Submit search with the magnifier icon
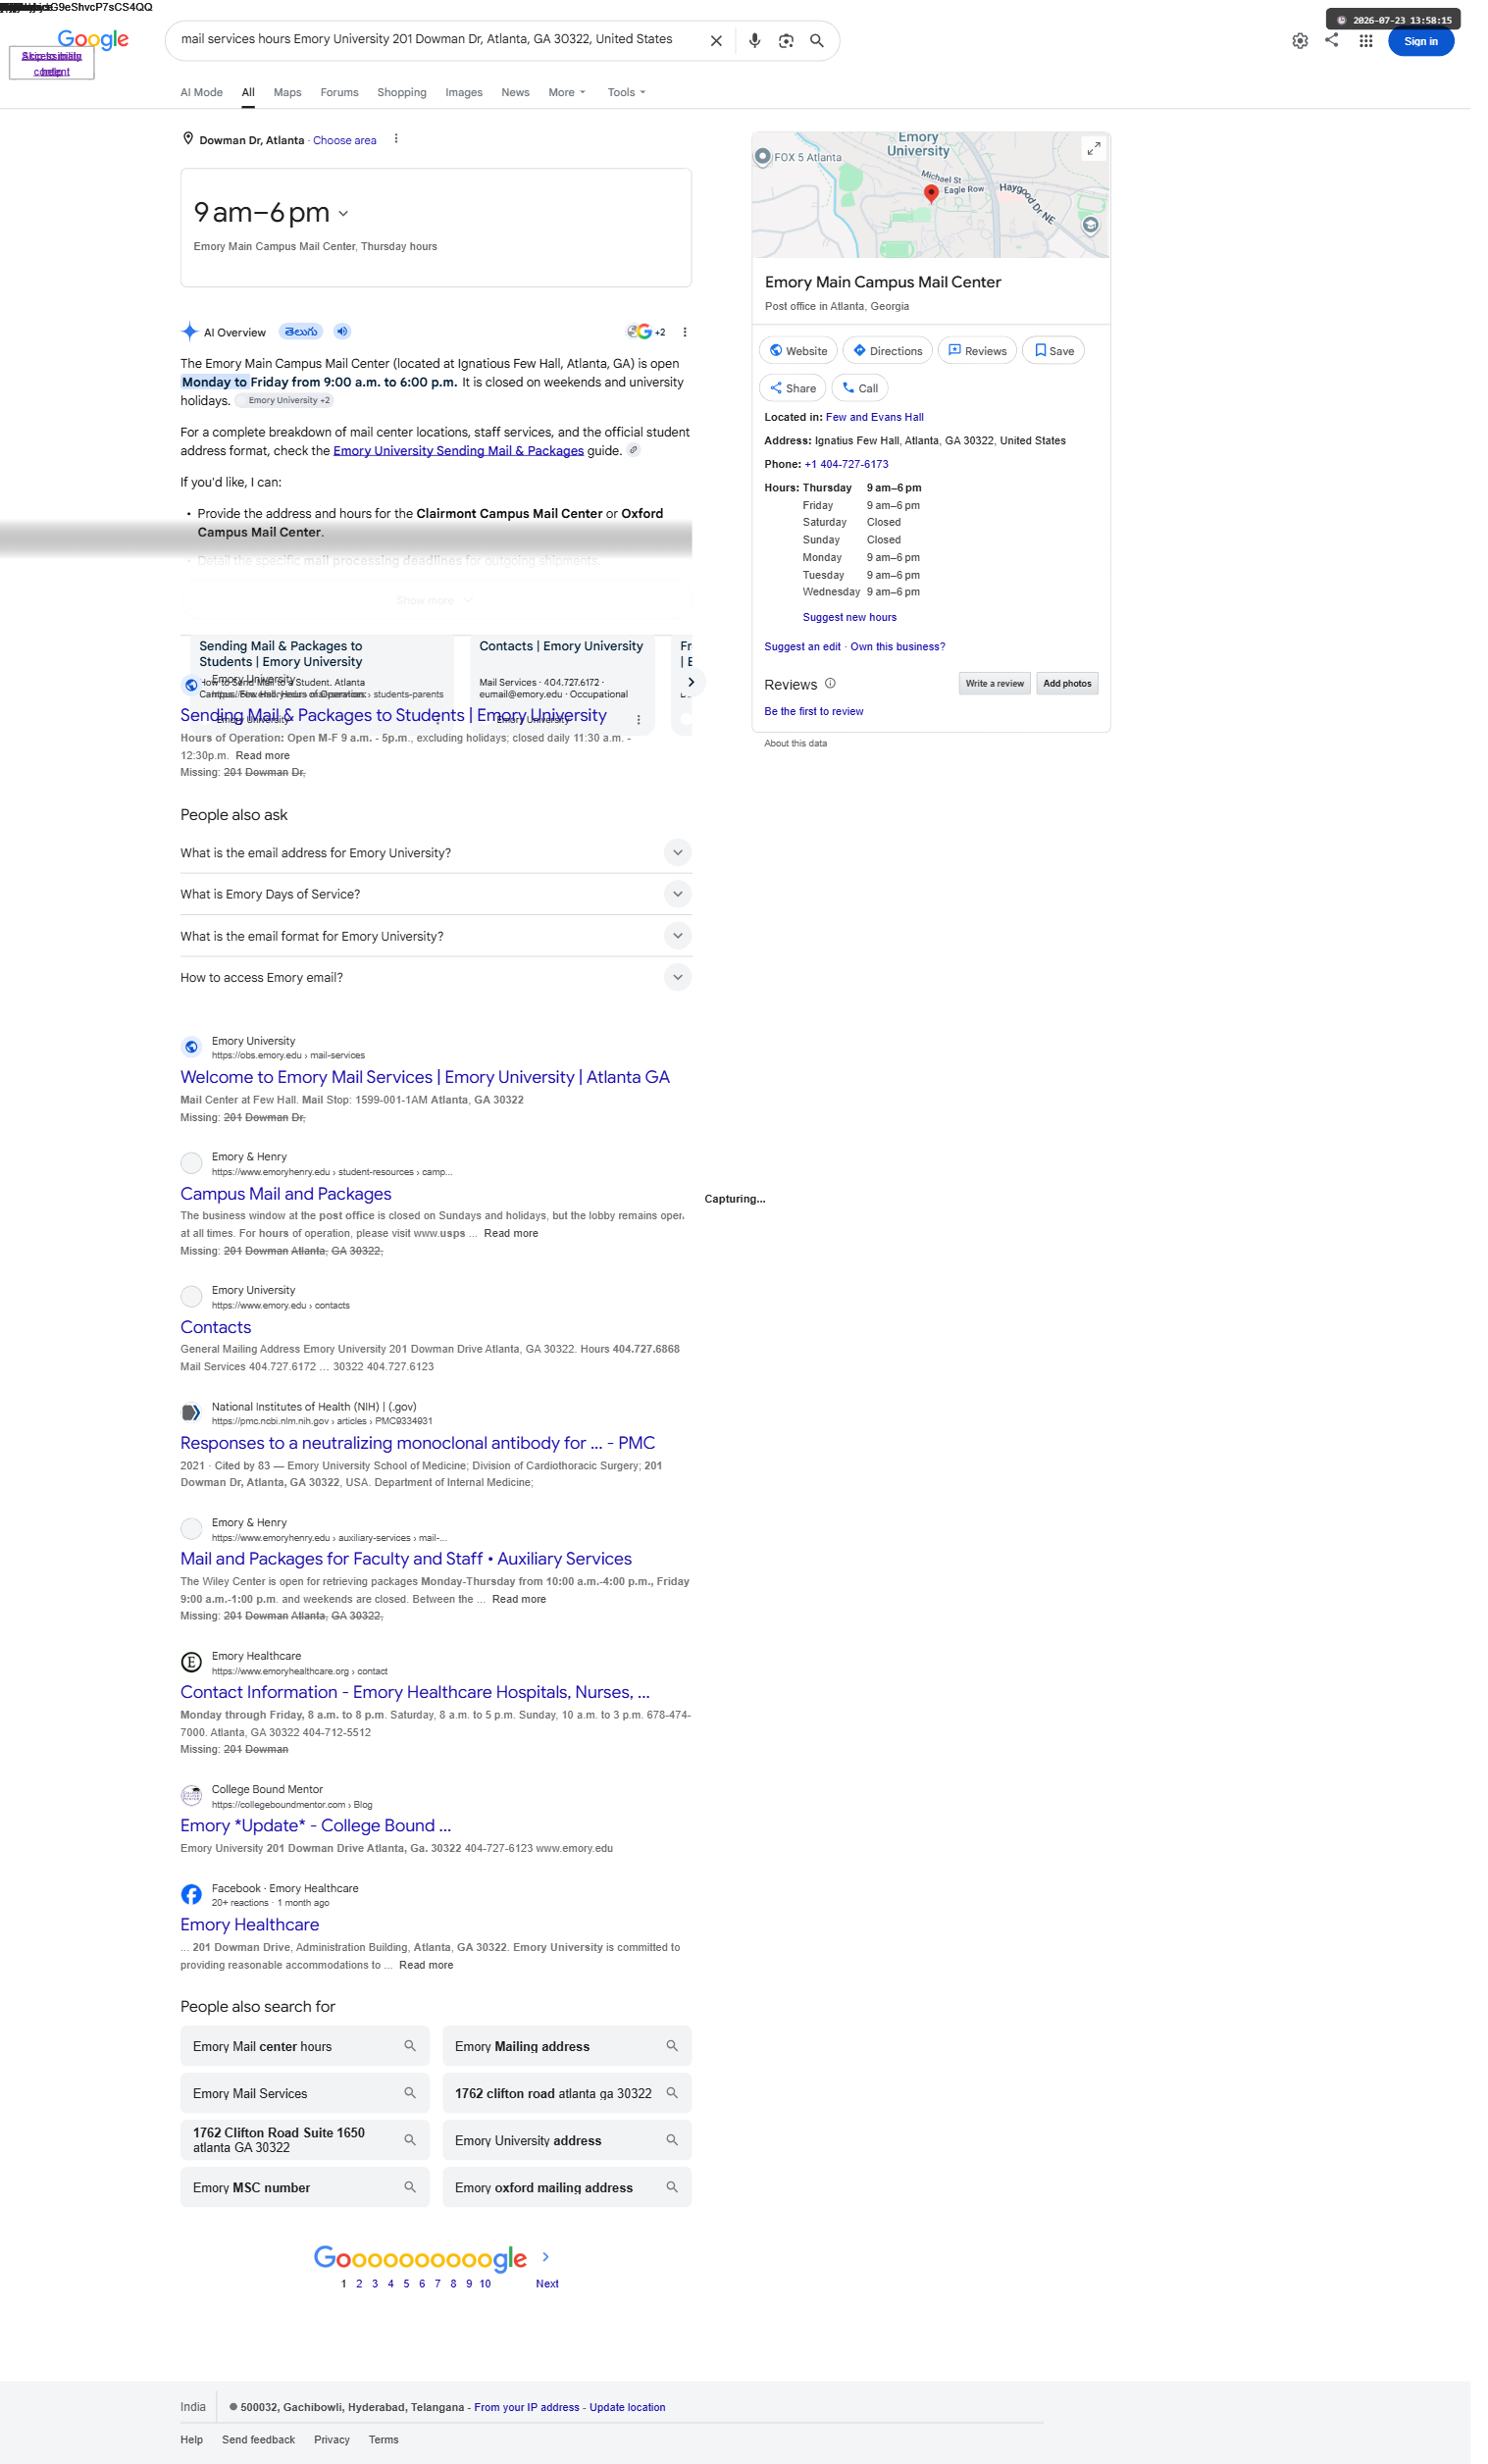 point(817,41)
